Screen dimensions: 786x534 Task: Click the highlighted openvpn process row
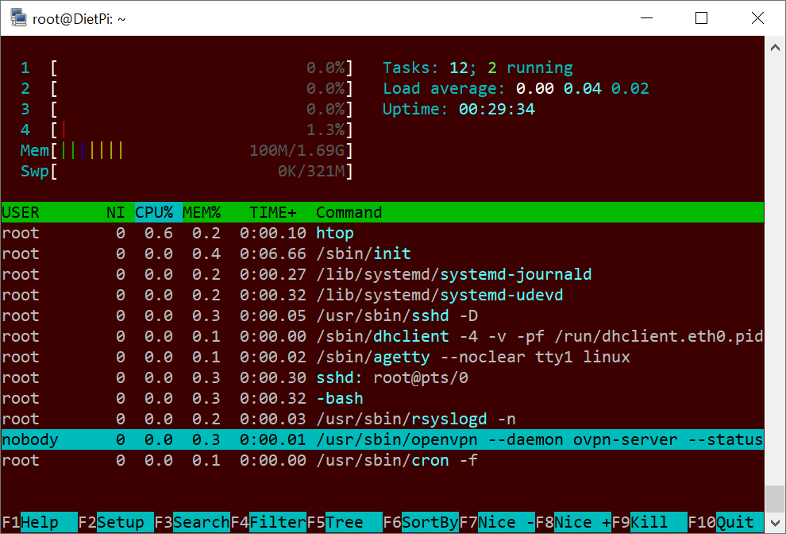click(x=383, y=439)
